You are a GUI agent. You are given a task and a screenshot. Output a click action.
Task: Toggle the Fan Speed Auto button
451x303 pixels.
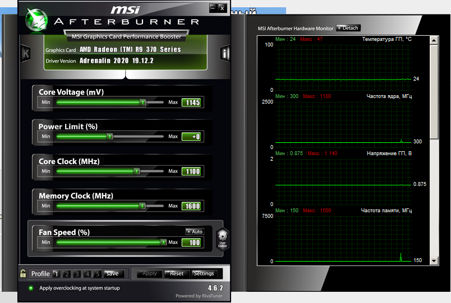[x=195, y=231]
